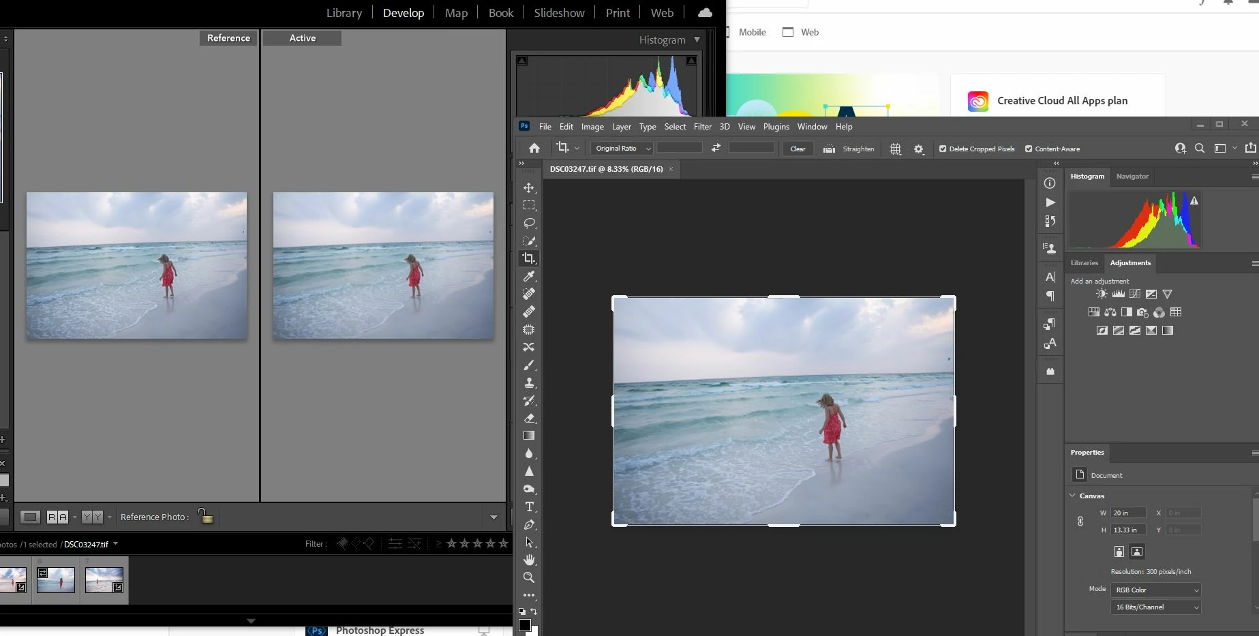Open the Photoshop search icon
The height and width of the screenshot is (636, 1259).
click(1200, 148)
